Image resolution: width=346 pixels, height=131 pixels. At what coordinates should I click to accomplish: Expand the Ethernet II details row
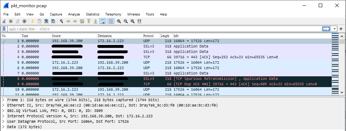click(3, 105)
